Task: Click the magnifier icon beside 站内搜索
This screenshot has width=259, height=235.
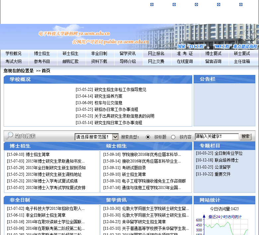Action: [10, 136]
